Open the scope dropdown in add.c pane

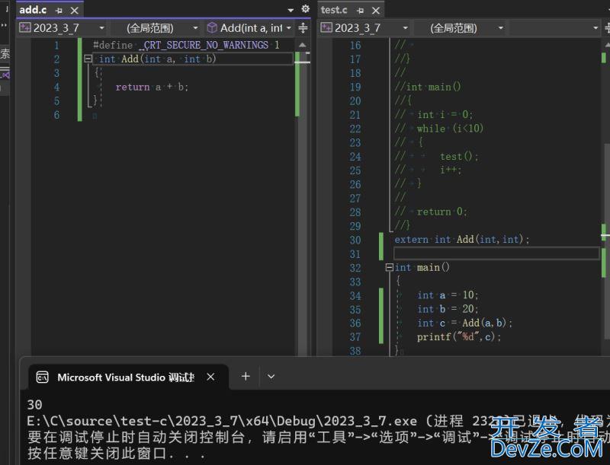click(x=156, y=28)
